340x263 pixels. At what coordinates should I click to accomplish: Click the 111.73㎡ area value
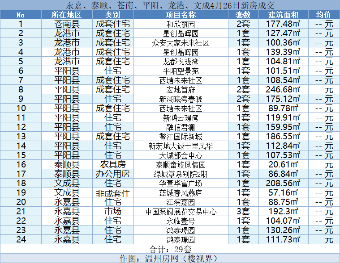283,239
